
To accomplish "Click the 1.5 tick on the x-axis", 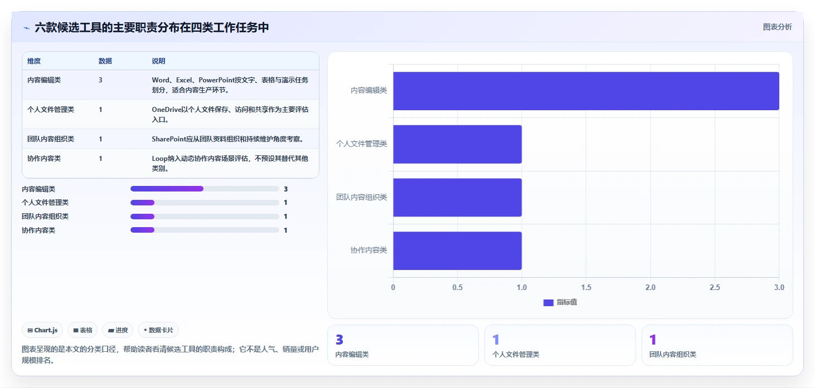I will point(586,288).
